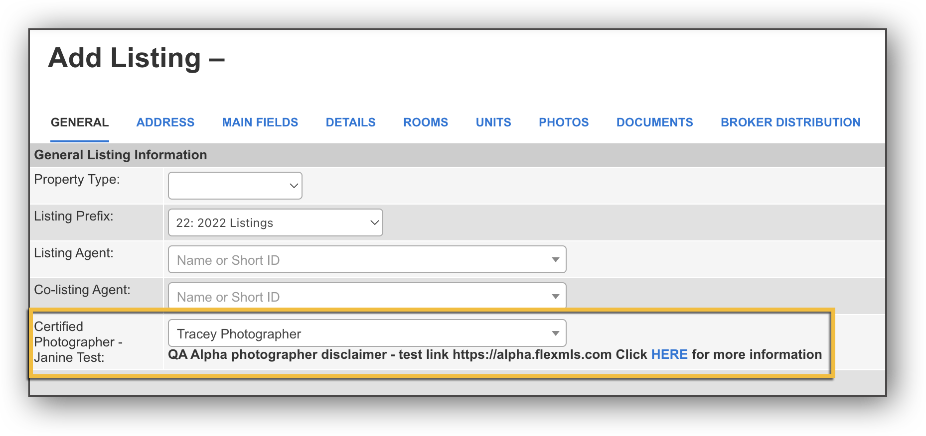The width and height of the screenshot is (926, 436).
Task: Open the PHOTOS tab
Action: pyautogui.click(x=564, y=122)
